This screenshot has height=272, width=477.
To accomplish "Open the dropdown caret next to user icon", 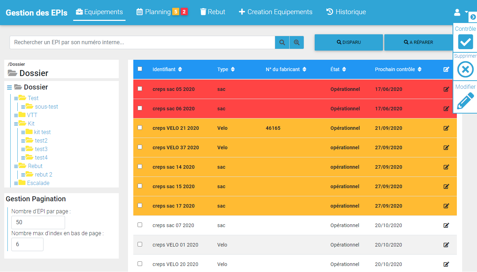I will (466, 12).
